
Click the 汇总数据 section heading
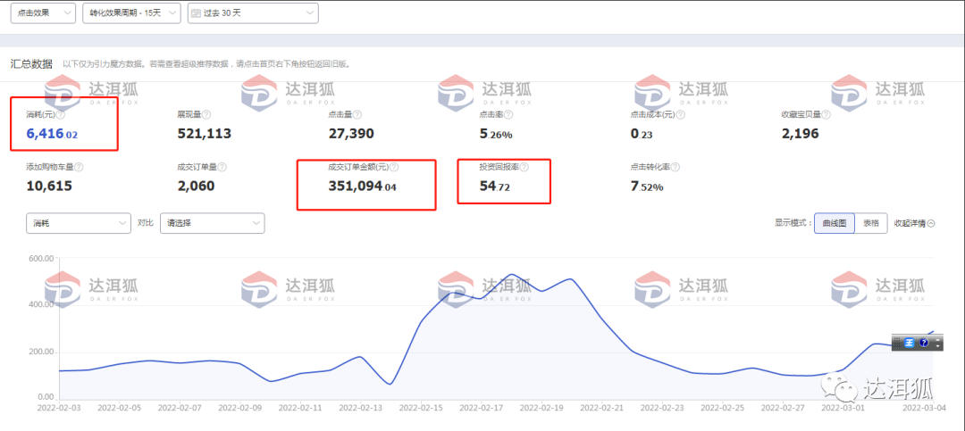[x=30, y=63]
